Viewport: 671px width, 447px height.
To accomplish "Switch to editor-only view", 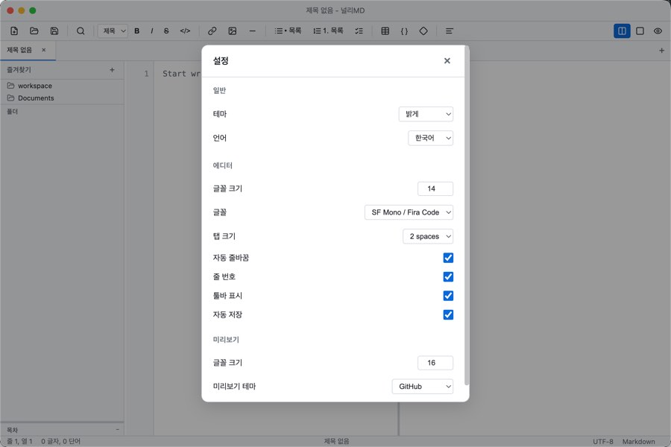I will click(x=640, y=31).
